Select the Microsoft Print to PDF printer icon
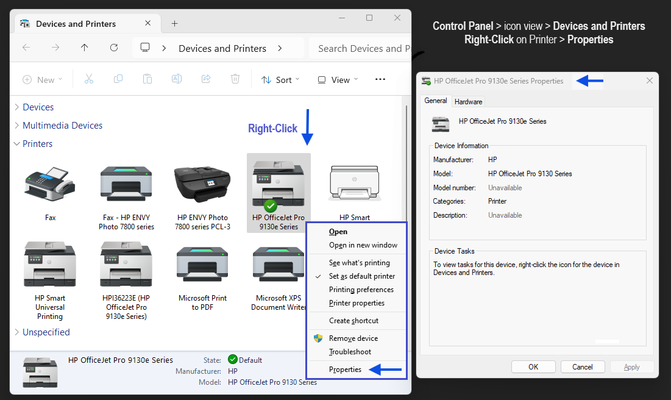The image size is (671, 400). pyautogui.click(x=202, y=264)
